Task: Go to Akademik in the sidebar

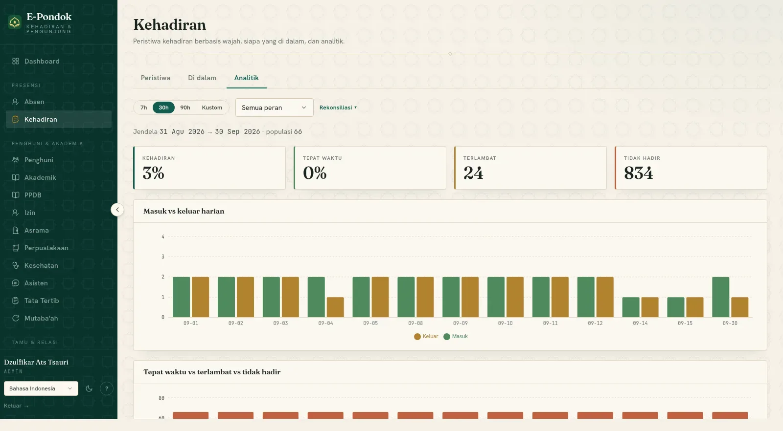Action: 59,177
